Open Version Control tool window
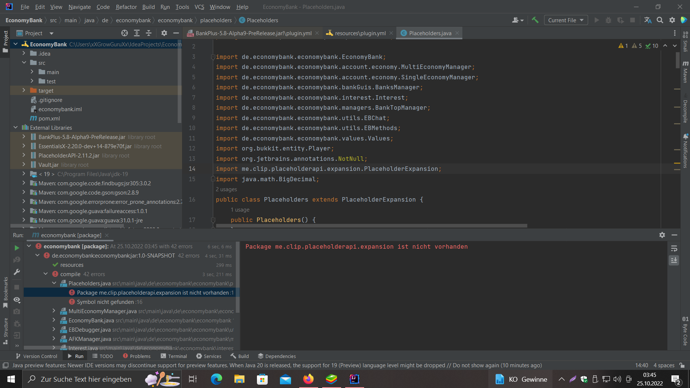Viewport: 690px width, 388px height. click(x=36, y=356)
